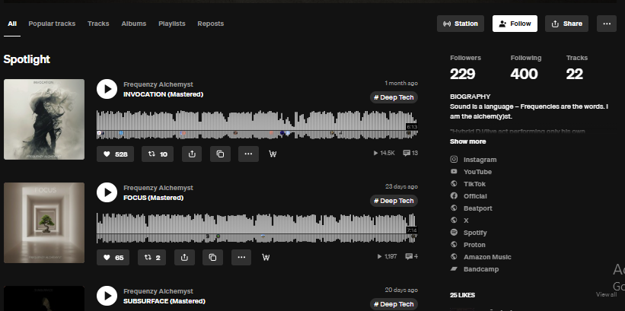Open the profile more options menu

point(606,24)
